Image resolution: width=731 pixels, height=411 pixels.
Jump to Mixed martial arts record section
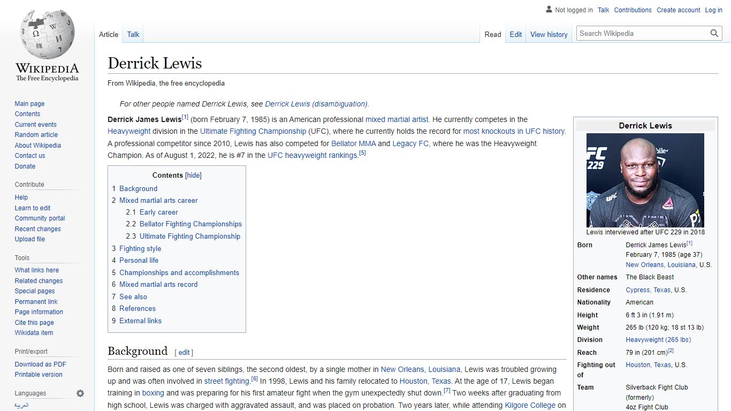[158, 284]
